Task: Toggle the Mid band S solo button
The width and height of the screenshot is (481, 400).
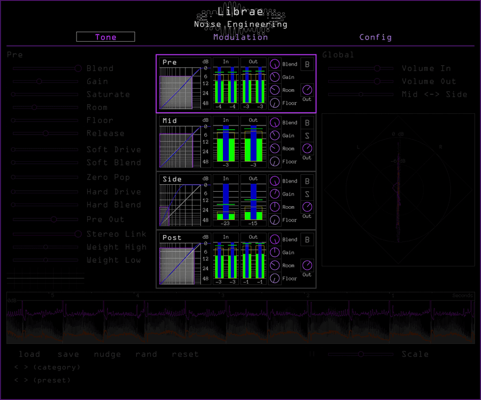Action: (x=307, y=136)
